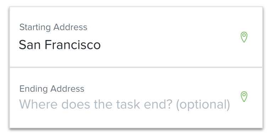This screenshot has height=135, width=270.
Task: Click the "Starting Address" label
Action: (53, 27)
